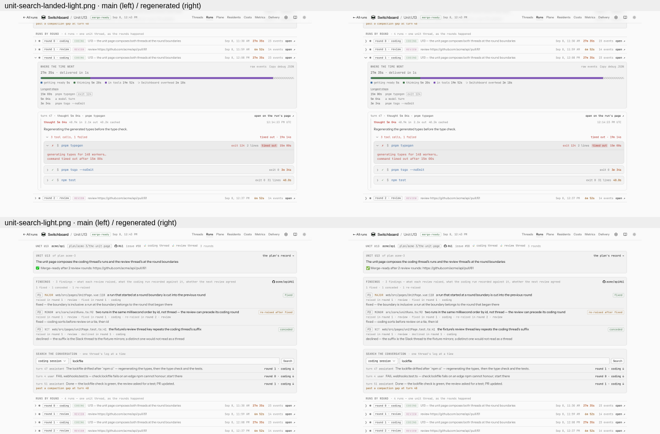Click settings gear in search-light regenerated panel header
Image resolution: width=660 pixels, height=434 pixels.
(x=616, y=234)
